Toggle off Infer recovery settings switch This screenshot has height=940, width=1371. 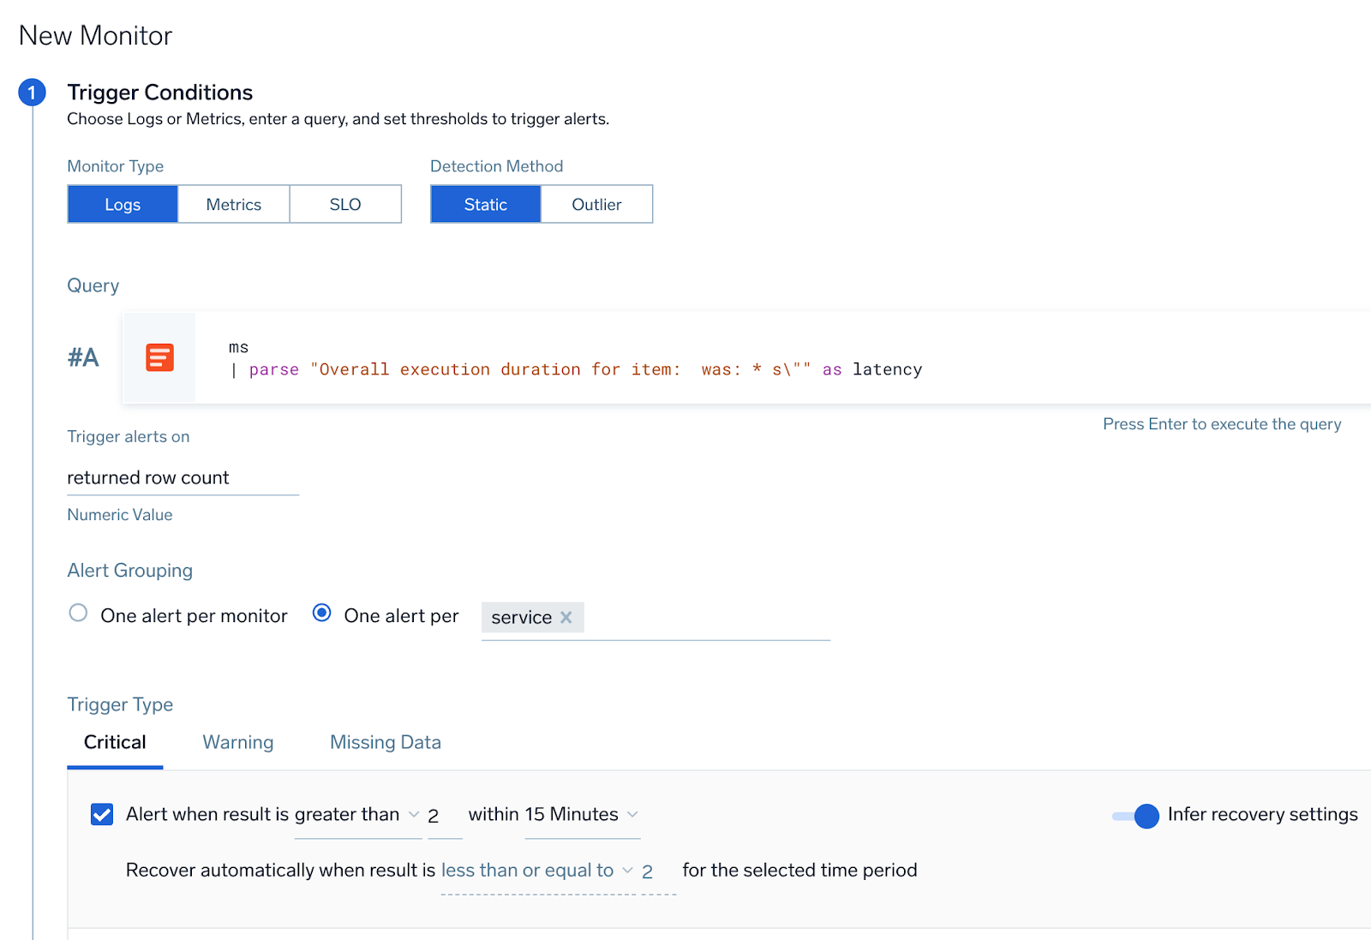tap(1135, 816)
